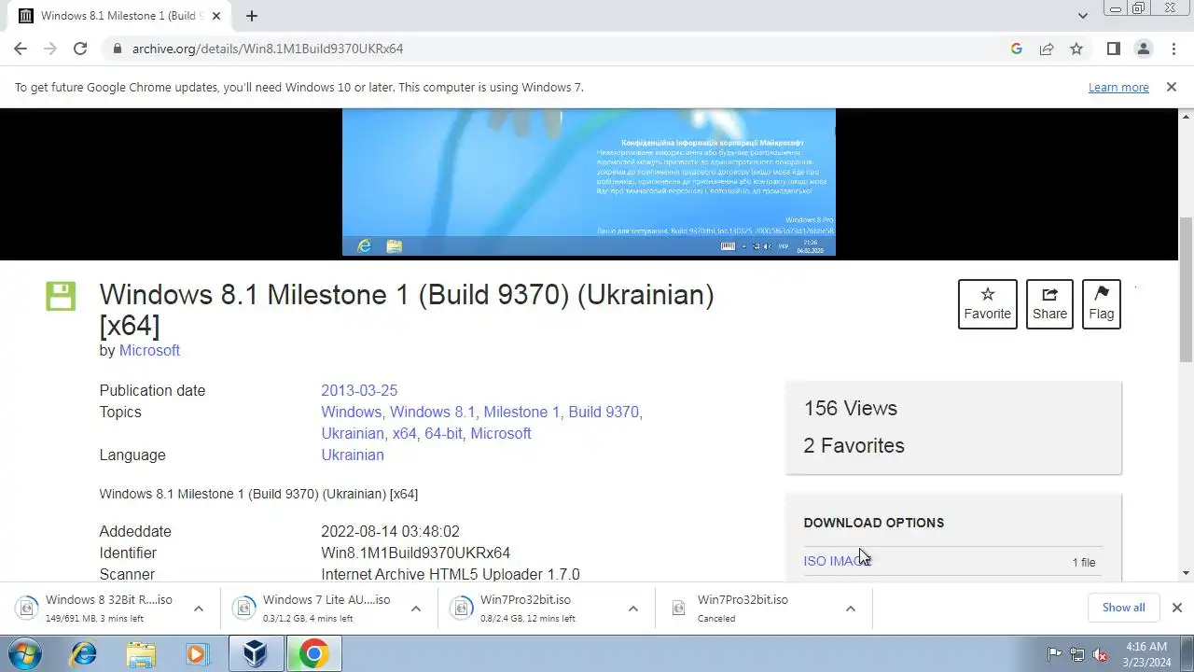Click the Share button
Image resolution: width=1194 pixels, height=672 pixels.
point(1049,303)
